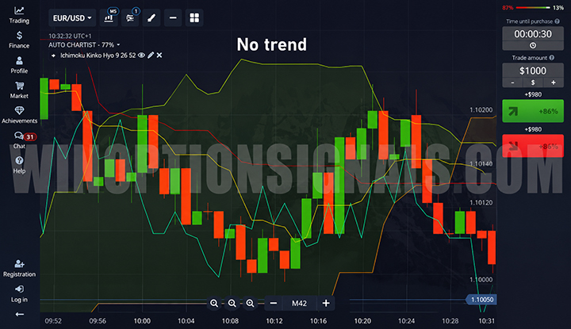Click the 1.10050 current price tag

point(481,300)
